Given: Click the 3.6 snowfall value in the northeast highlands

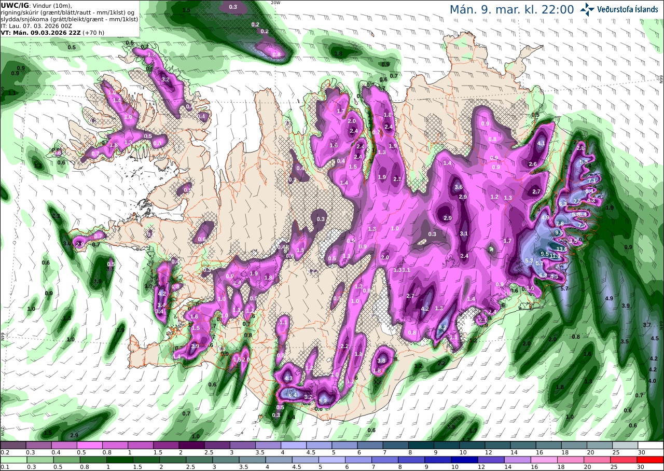Looking at the screenshot, I should 458,187.
